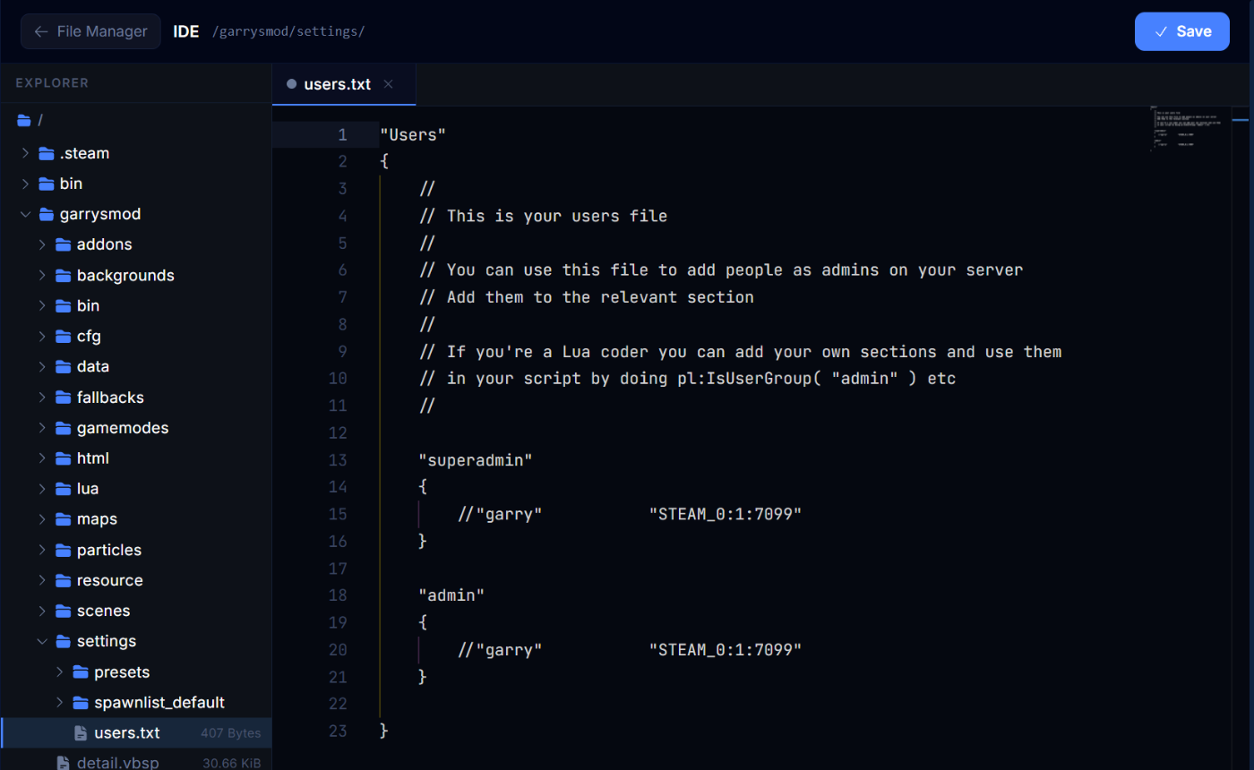
Task: Click the detail.vbsp file icon
Action: [63, 763]
